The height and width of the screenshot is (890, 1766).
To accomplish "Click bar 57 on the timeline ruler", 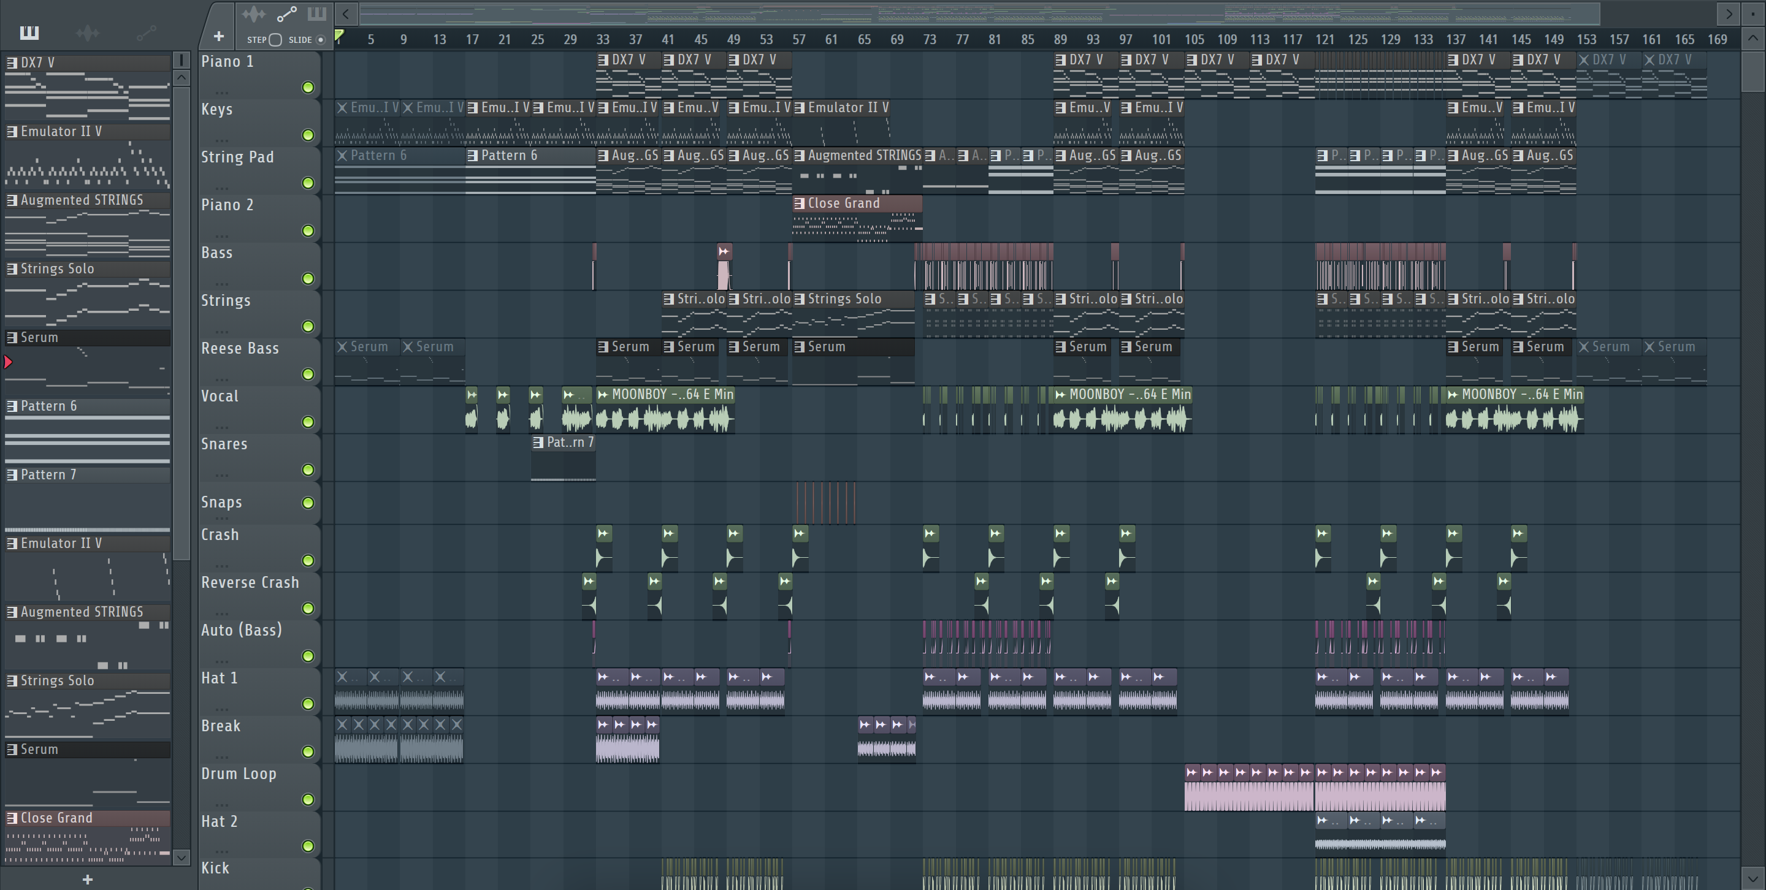I will point(800,40).
